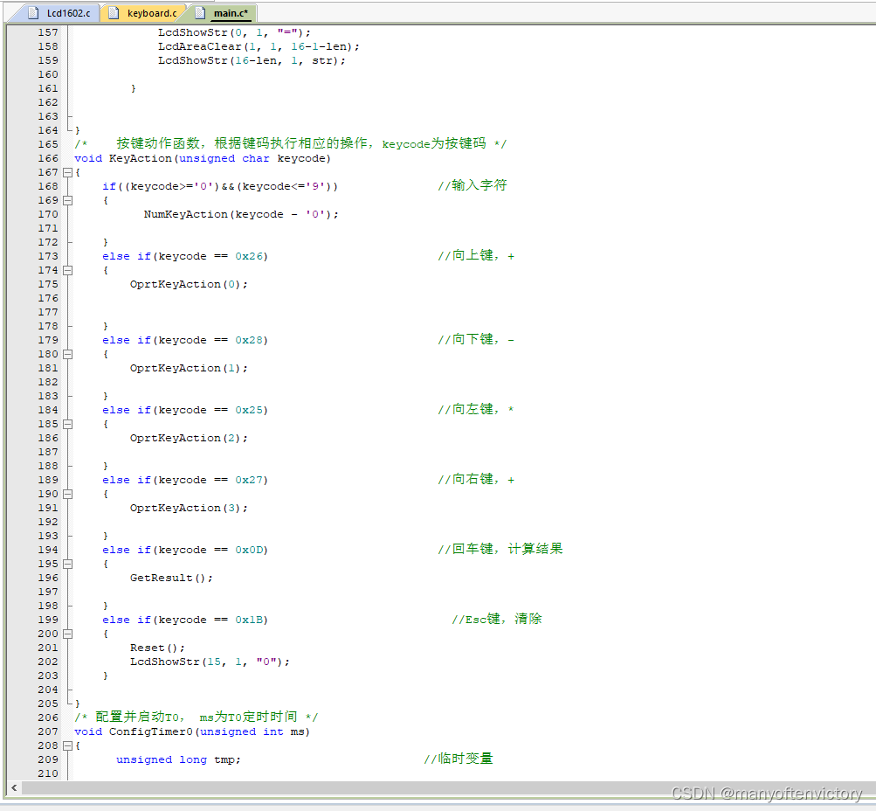Viewport: 876px width, 811px height.
Task: Click the '//向左键, *' comment
Action: [477, 410]
